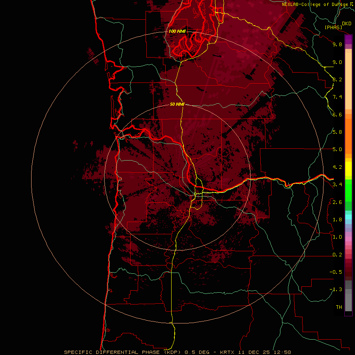
Task: Click the purple segment atop the color bar
Action: (348, 39)
